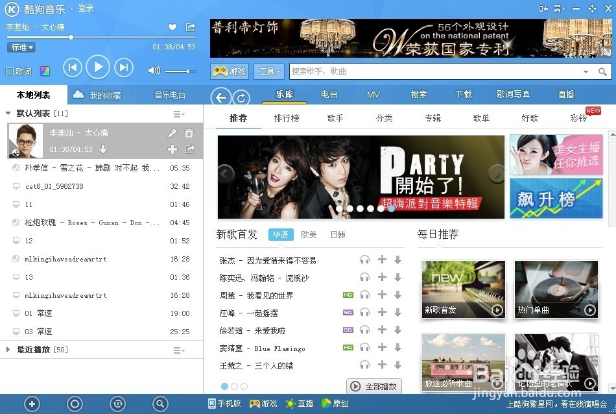This screenshot has height=414, width=616.
Task: Play the 热门单曲 recommendation thumbnail
Action: (589, 310)
